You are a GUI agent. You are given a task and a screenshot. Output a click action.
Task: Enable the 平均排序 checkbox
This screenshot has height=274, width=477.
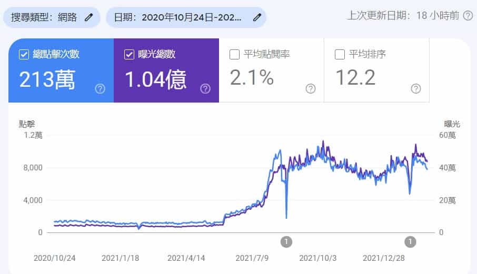[x=340, y=55]
